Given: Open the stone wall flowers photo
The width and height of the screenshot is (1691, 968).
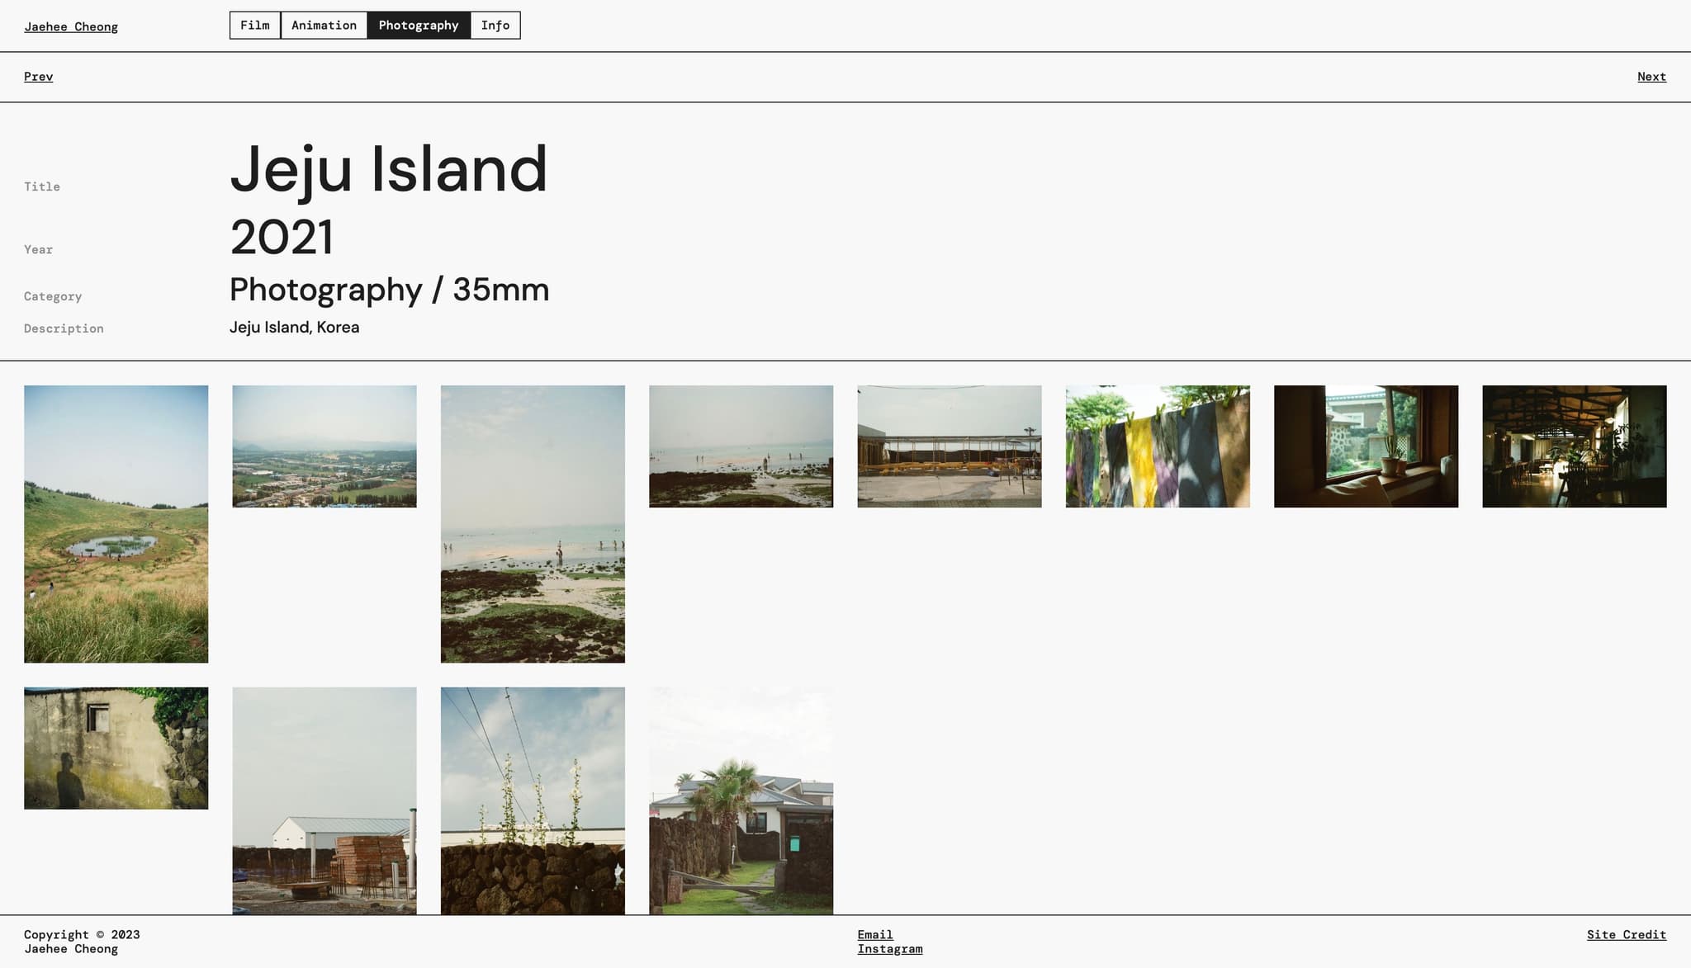Looking at the screenshot, I should (x=533, y=800).
